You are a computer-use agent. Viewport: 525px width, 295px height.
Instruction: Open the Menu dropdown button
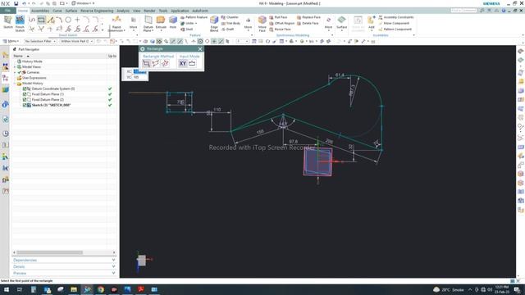pyautogui.click(x=11, y=41)
